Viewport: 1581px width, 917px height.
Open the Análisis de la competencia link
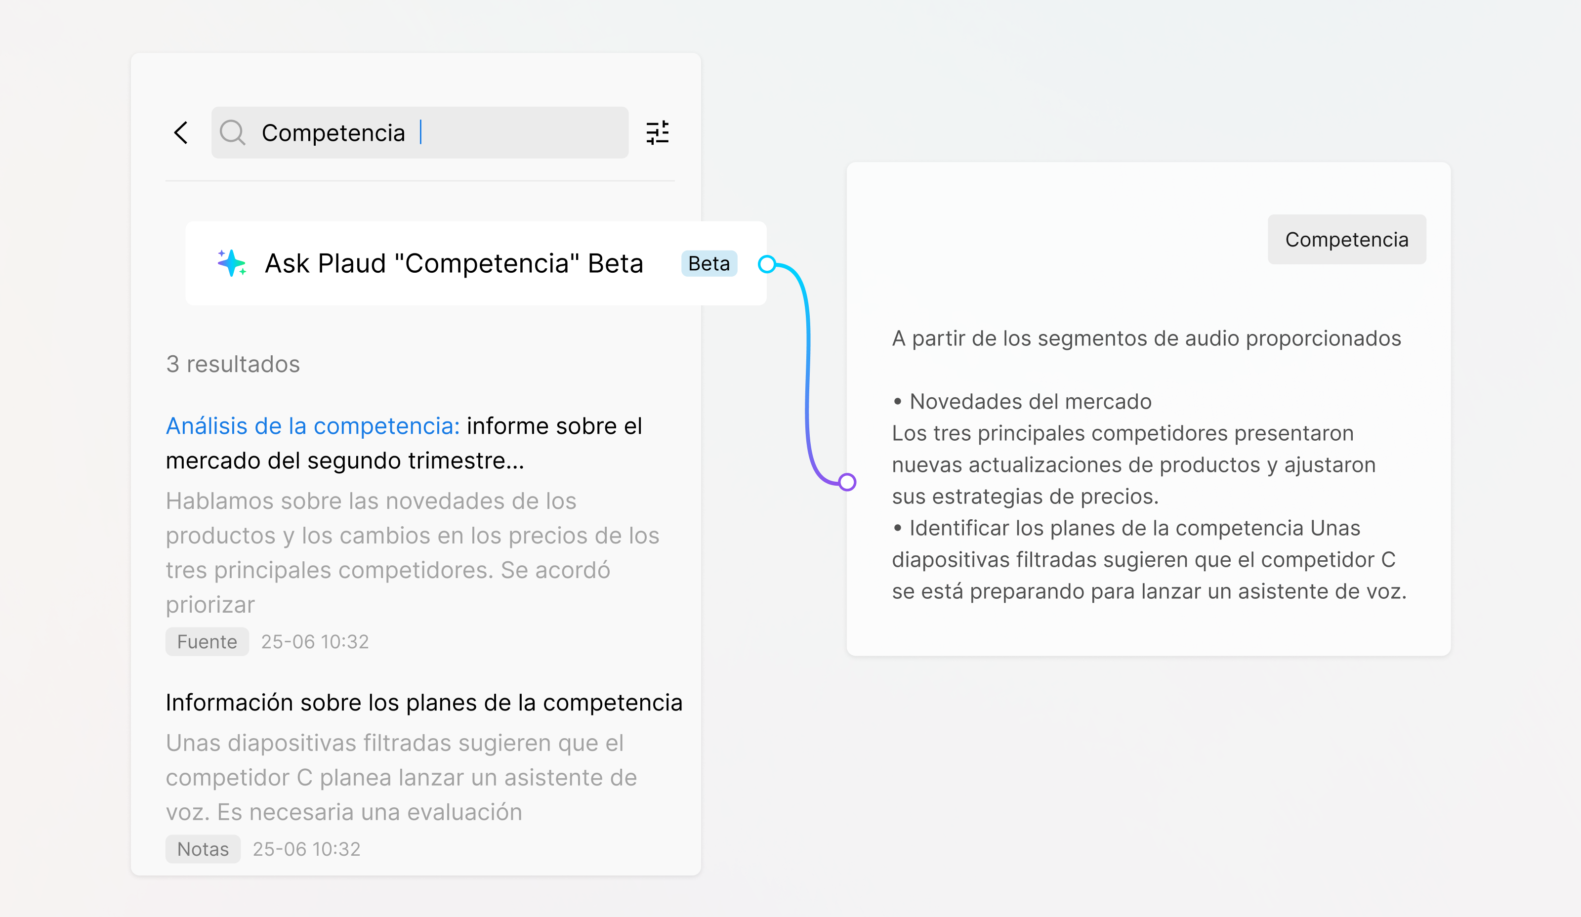(x=312, y=426)
